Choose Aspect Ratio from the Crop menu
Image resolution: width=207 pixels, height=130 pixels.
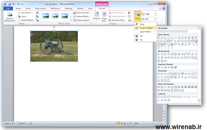tap(145, 32)
